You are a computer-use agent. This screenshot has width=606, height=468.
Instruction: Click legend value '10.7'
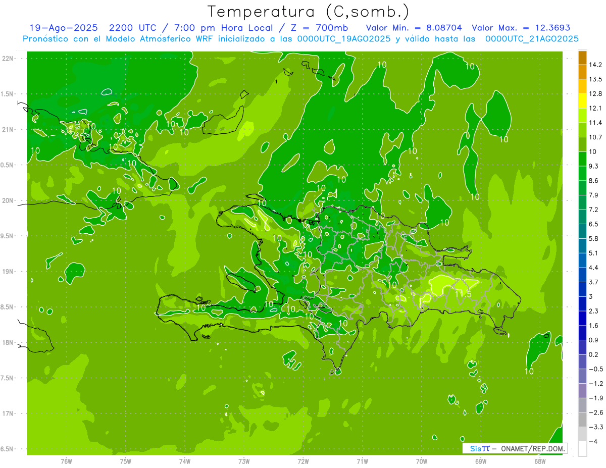tap(595, 137)
